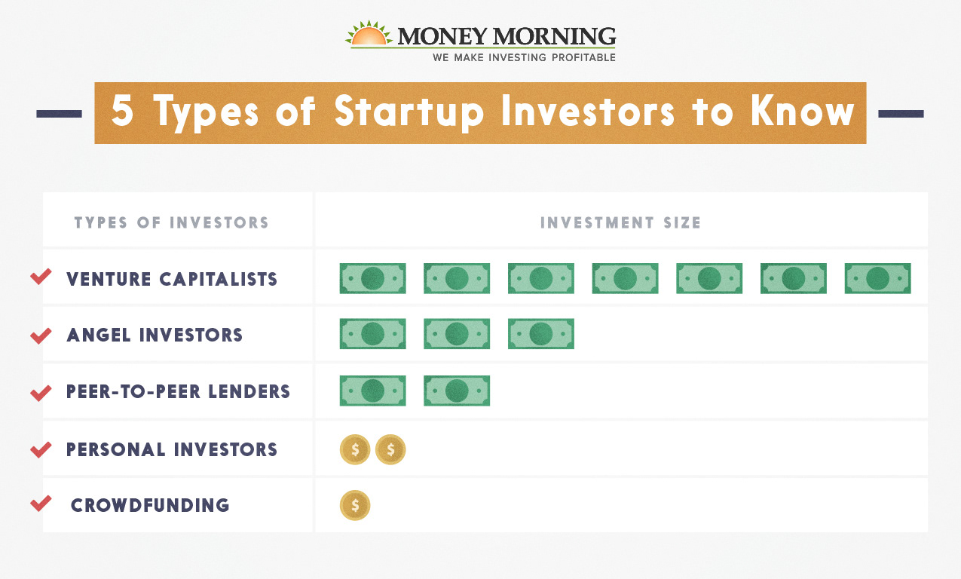Click the orange 5 Types of Startup Investors banner
Screen dimensions: 961x579
pos(480,113)
